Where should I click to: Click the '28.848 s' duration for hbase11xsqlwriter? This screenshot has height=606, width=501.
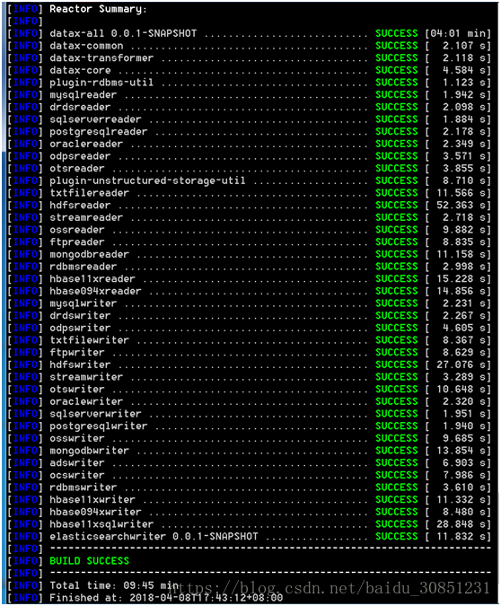pyautogui.click(x=461, y=524)
